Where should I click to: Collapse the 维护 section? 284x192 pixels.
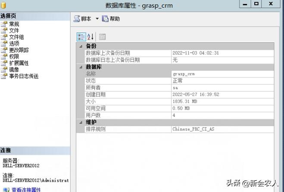click(81, 123)
